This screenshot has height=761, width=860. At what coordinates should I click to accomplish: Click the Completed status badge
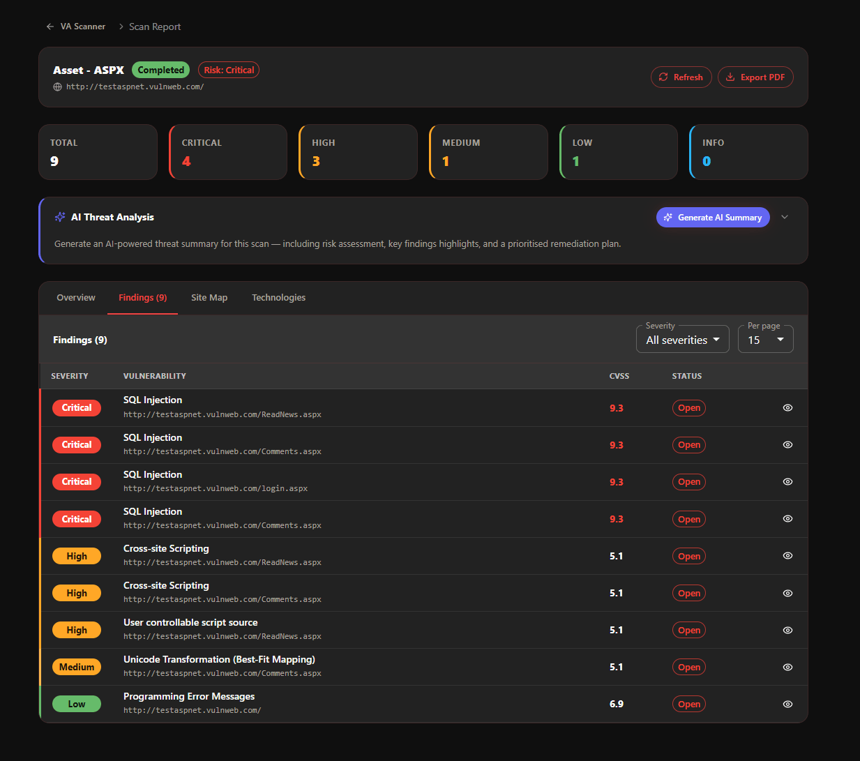[161, 70]
